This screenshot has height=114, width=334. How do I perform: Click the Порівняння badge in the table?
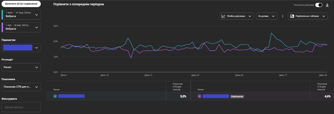237,96
